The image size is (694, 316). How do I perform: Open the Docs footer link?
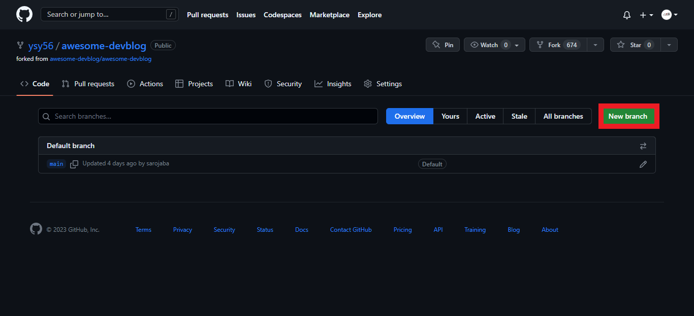(302, 230)
